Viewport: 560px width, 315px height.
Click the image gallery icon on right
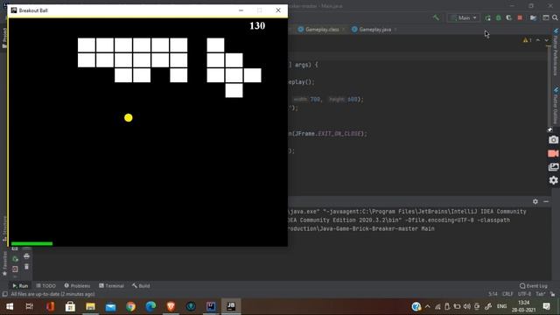tap(553, 167)
